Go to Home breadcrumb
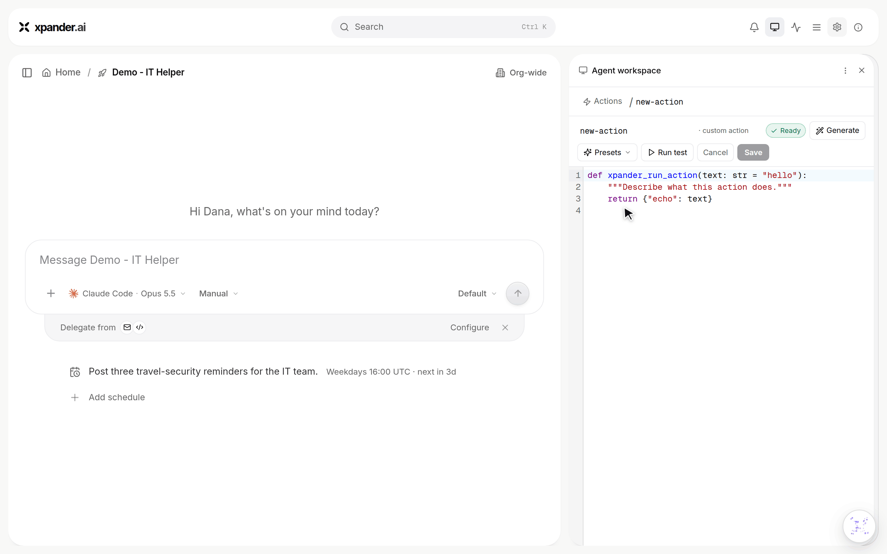The height and width of the screenshot is (554, 887). [61, 73]
